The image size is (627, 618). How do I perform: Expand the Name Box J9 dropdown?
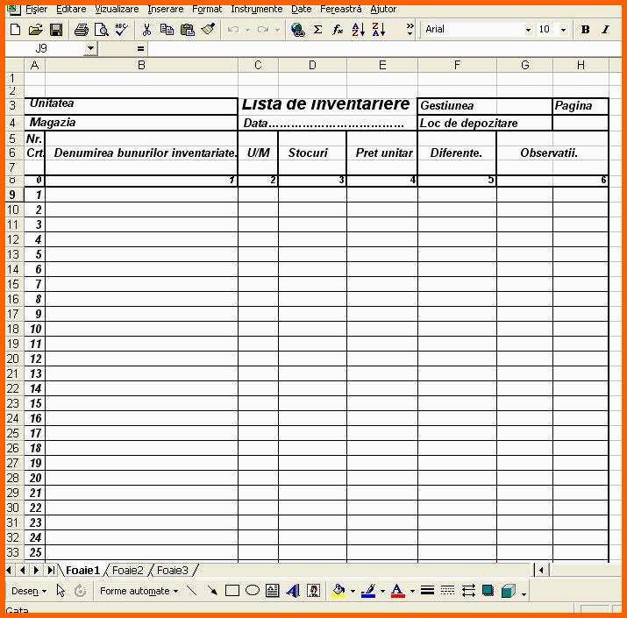91,48
